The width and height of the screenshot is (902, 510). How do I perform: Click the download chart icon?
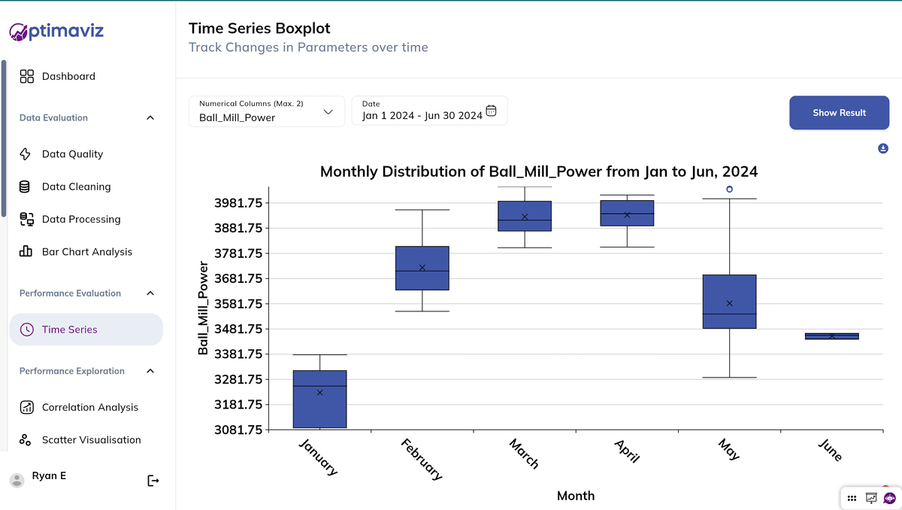click(x=883, y=149)
